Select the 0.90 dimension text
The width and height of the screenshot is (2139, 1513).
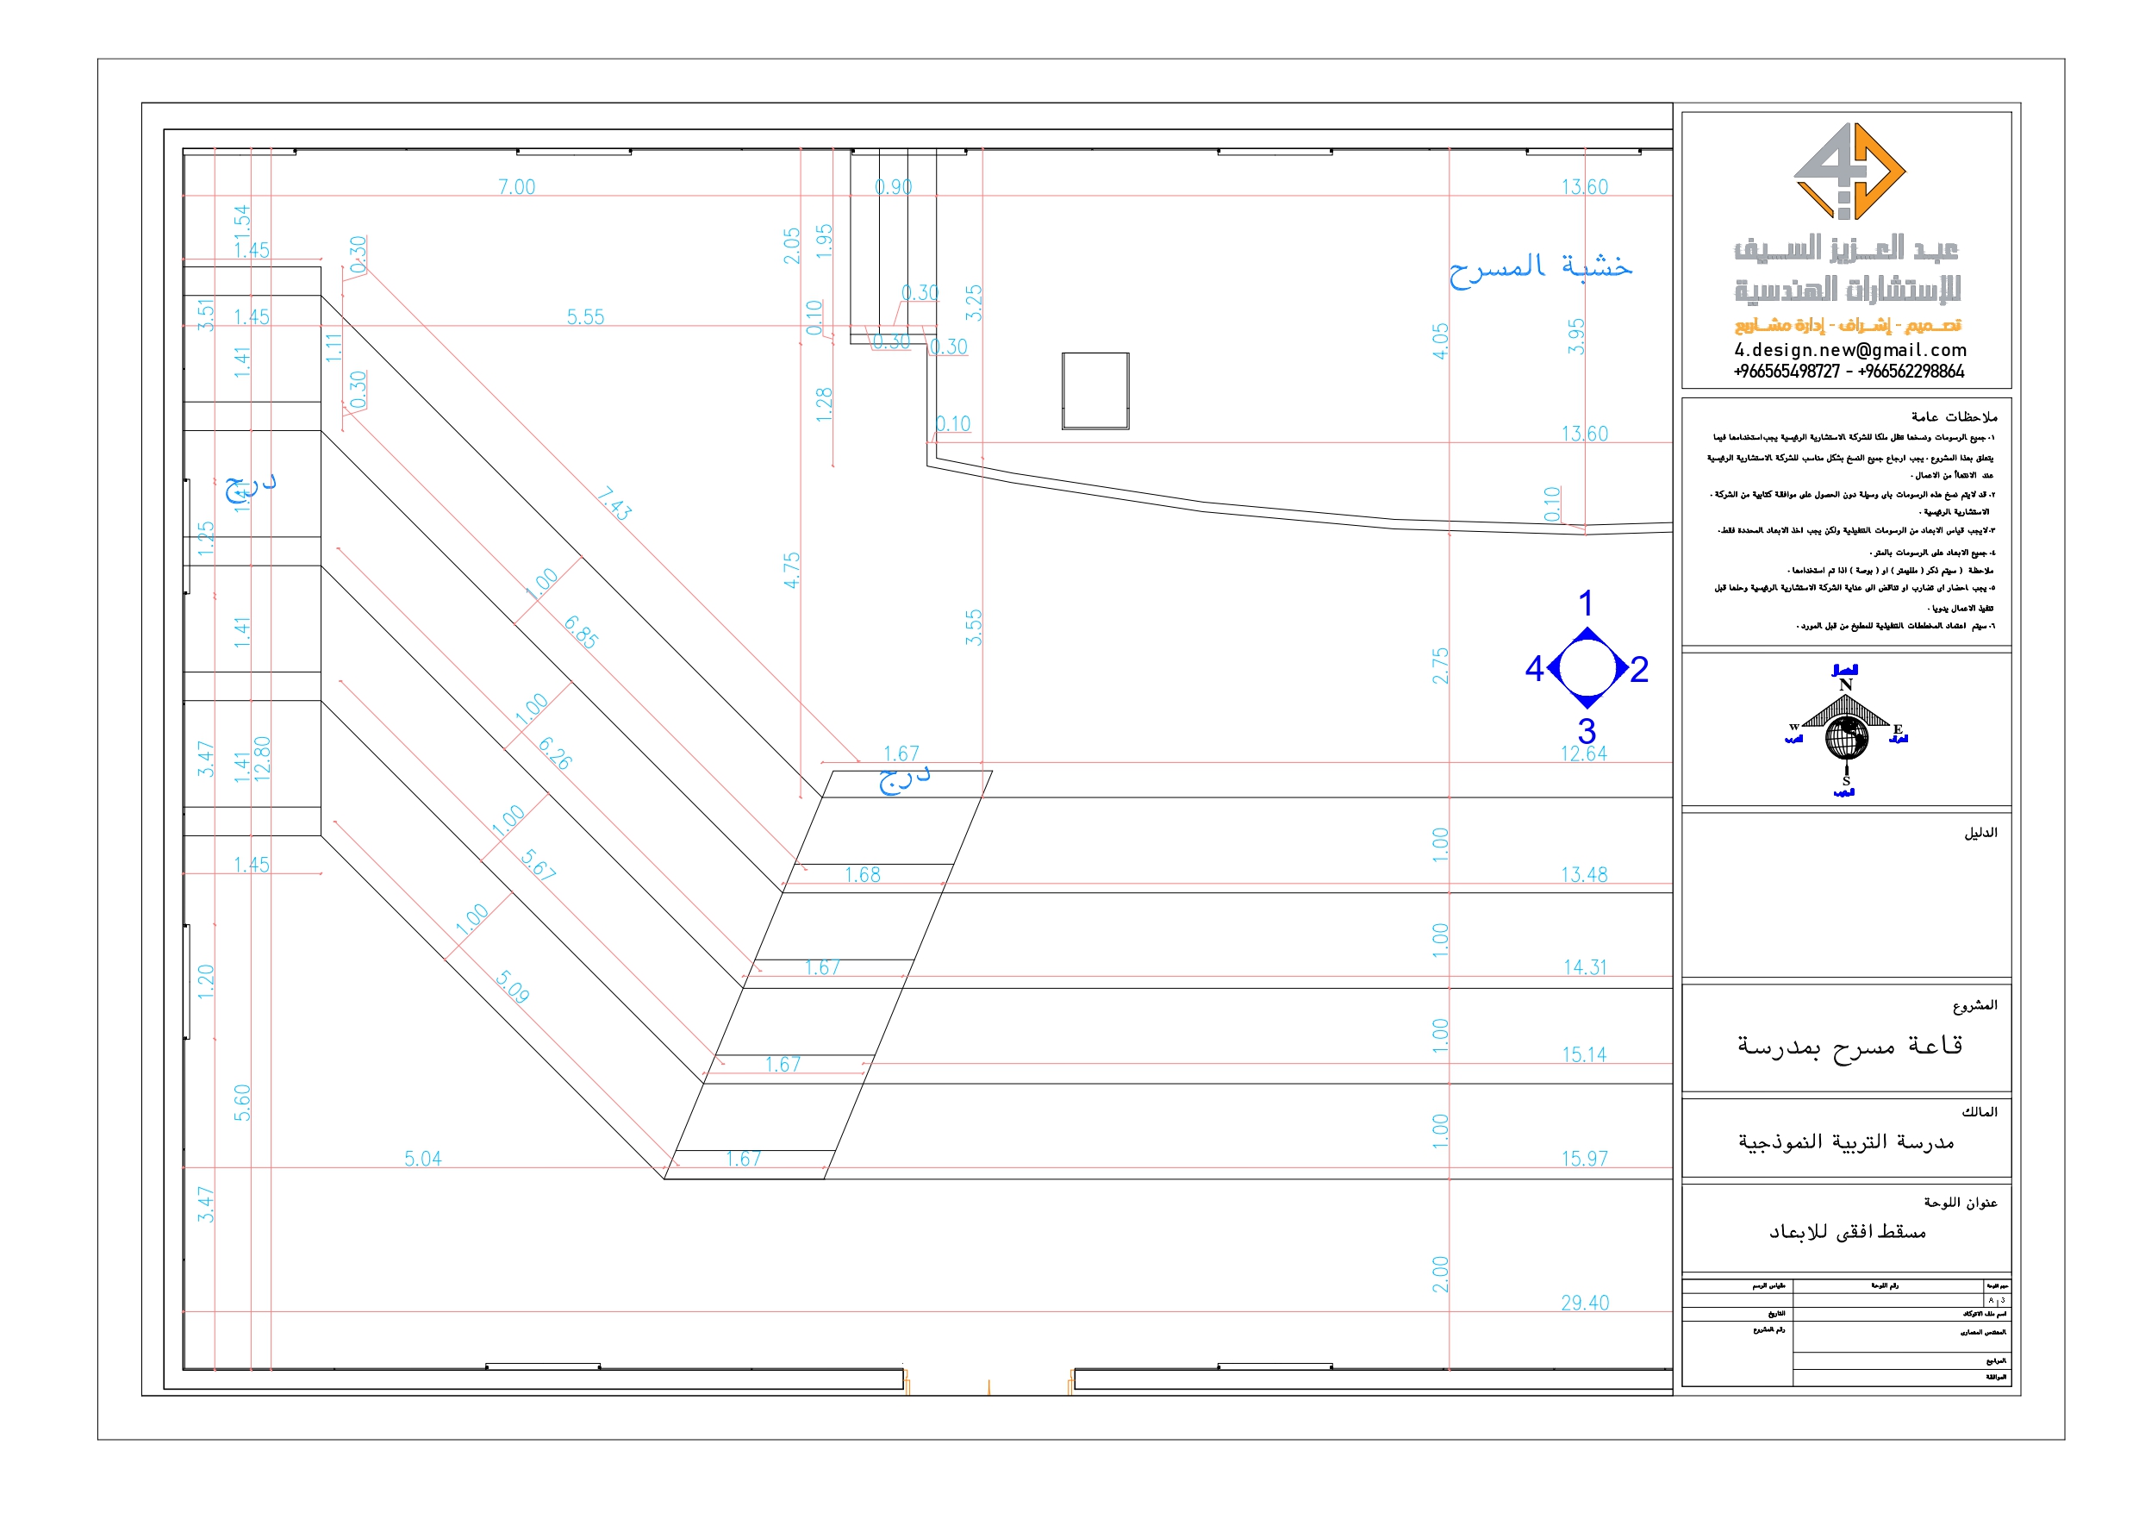tap(893, 186)
